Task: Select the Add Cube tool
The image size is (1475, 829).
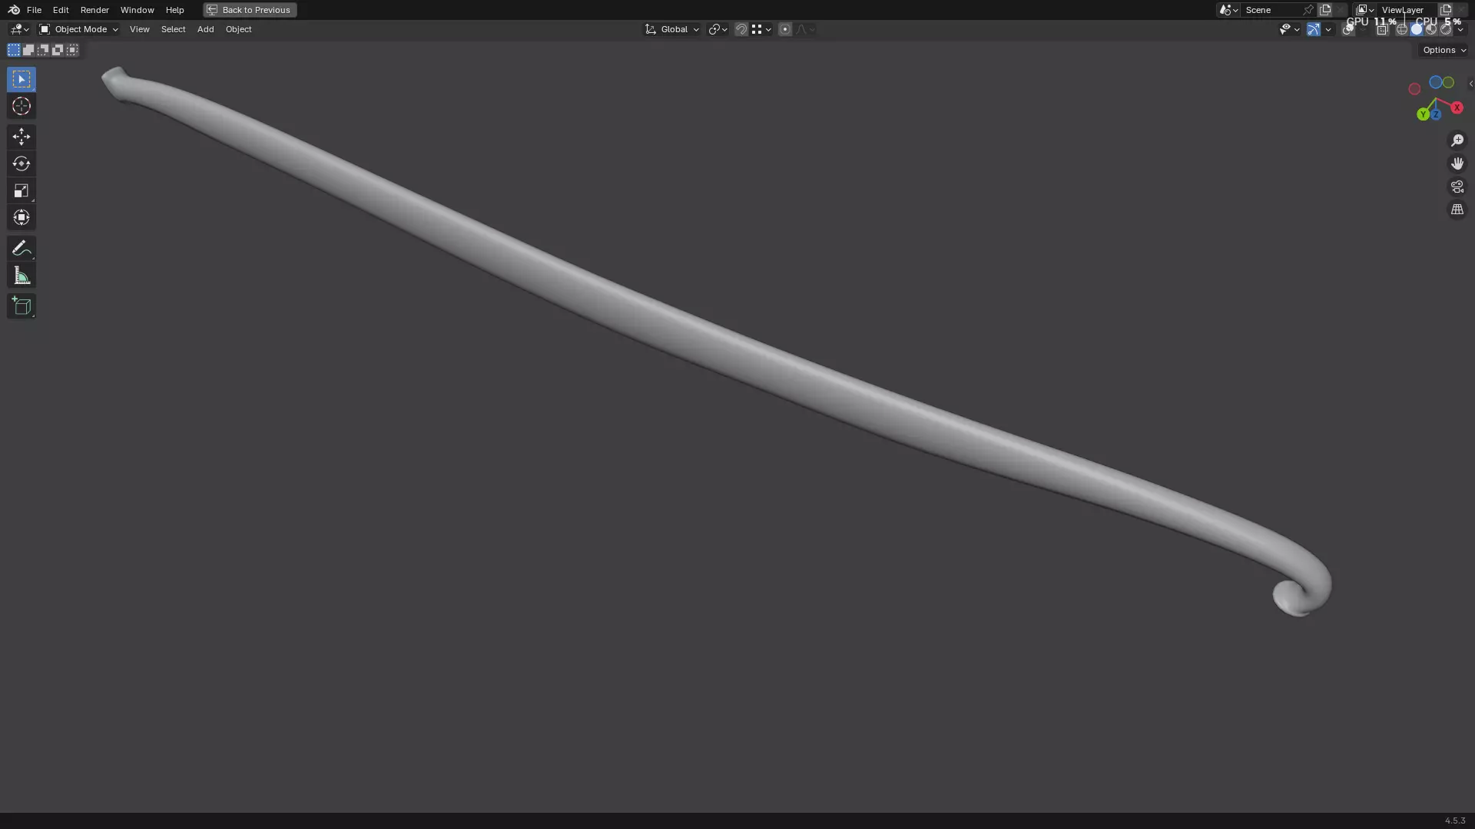Action: pos(22,306)
